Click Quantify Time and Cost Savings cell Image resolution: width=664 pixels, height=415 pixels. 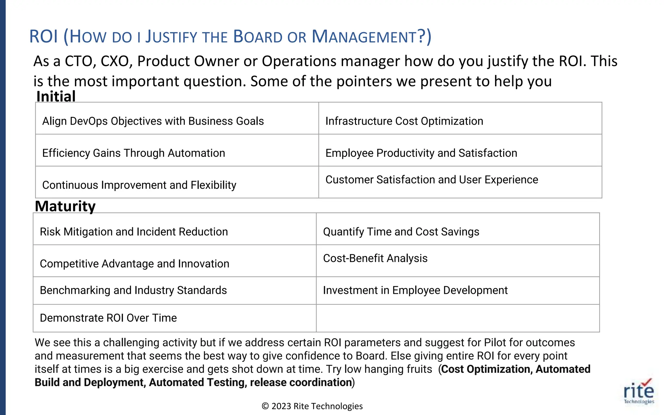(458, 229)
